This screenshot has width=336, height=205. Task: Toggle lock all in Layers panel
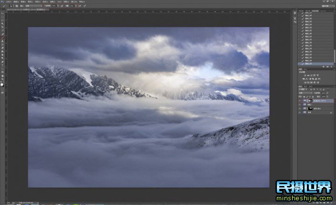point(313,97)
